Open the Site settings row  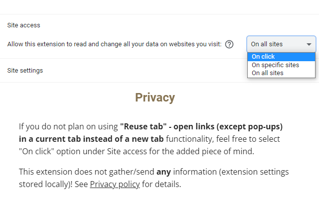coord(25,71)
